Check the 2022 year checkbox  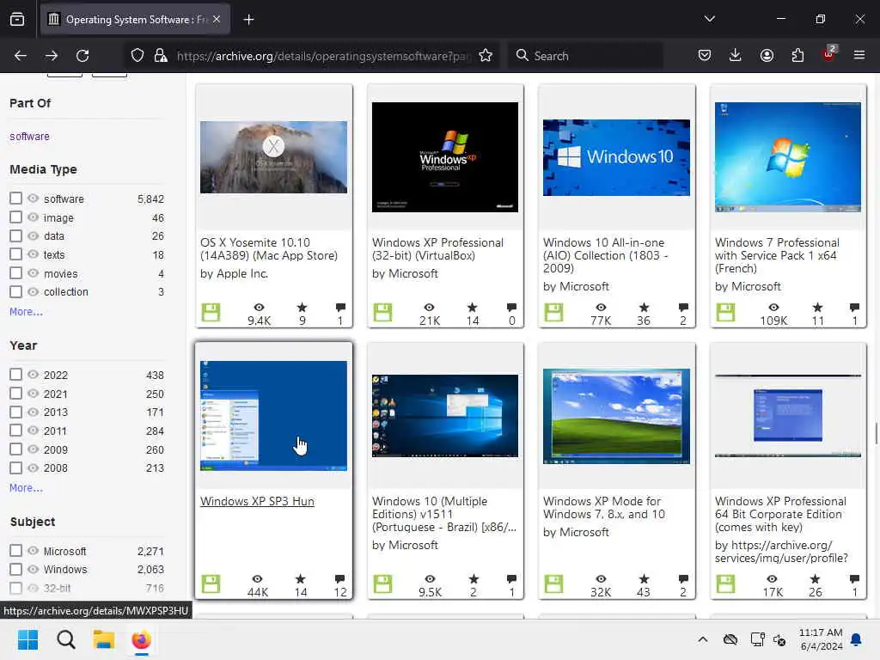pyautogui.click(x=15, y=375)
